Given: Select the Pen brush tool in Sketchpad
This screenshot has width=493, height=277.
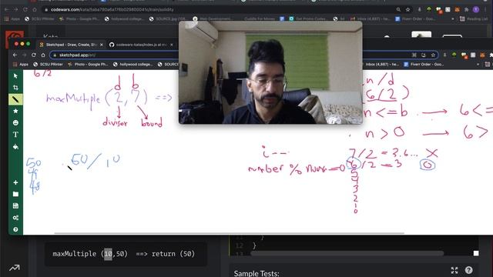Looking at the screenshot, I should [15, 99].
